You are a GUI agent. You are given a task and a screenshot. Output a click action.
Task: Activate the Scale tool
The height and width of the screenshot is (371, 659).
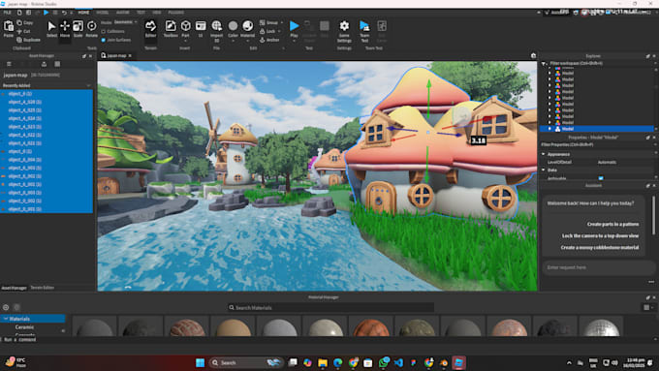pos(78,29)
